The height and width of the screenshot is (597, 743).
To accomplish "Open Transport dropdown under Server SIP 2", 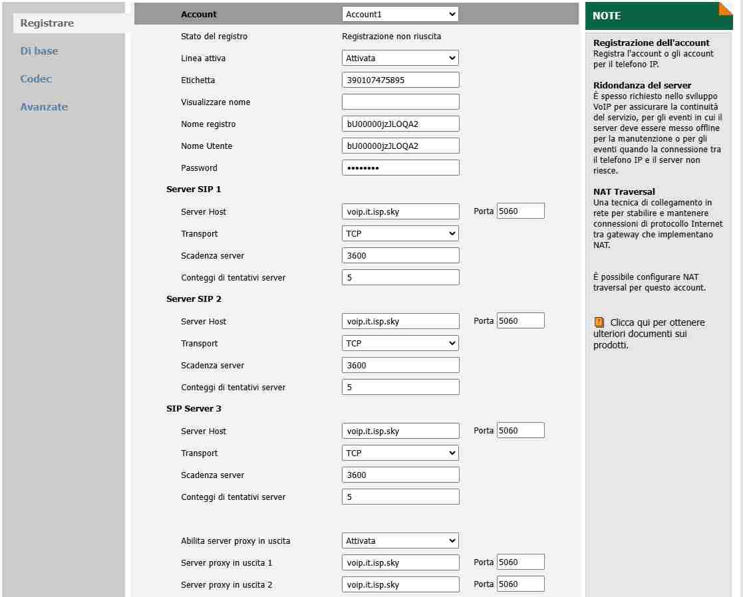I will pyautogui.click(x=400, y=343).
